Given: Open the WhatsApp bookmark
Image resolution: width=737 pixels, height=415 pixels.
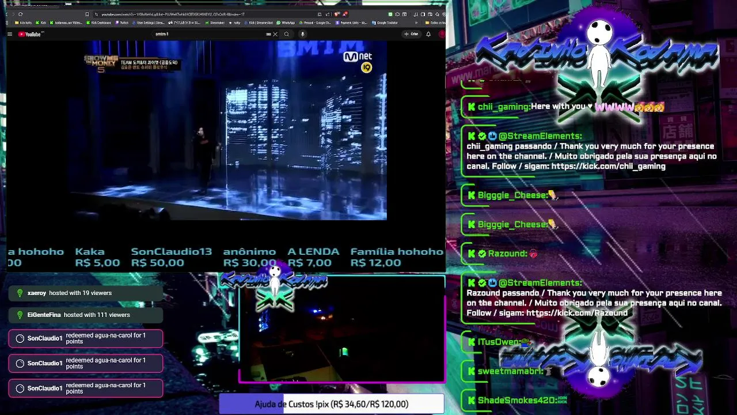Looking at the screenshot, I should 286,22.
